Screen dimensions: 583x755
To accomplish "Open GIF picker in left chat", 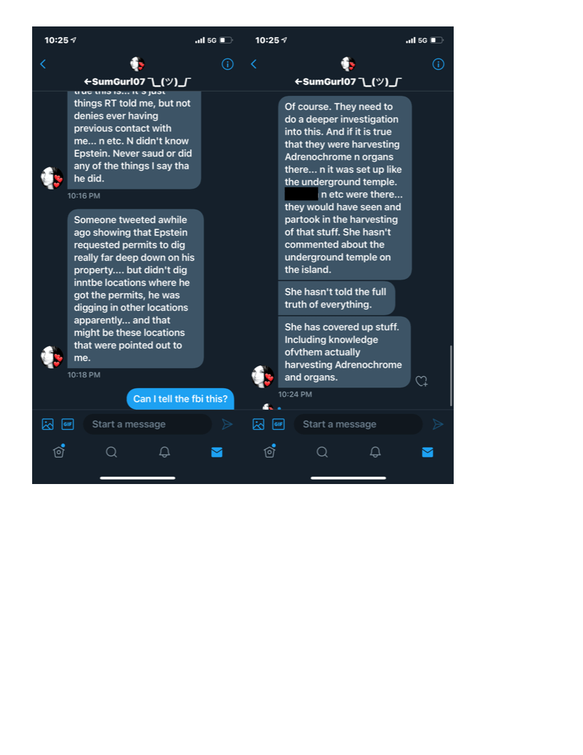I will (68, 424).
